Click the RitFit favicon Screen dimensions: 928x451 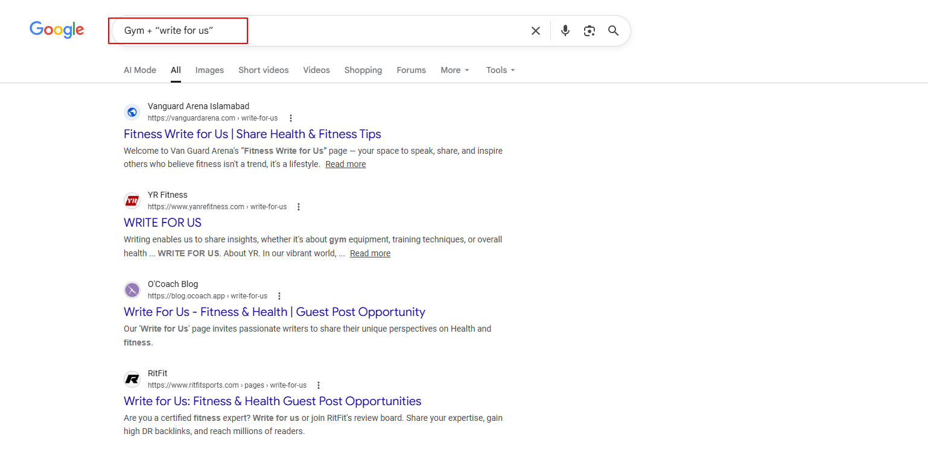click(x=132, y=379)
